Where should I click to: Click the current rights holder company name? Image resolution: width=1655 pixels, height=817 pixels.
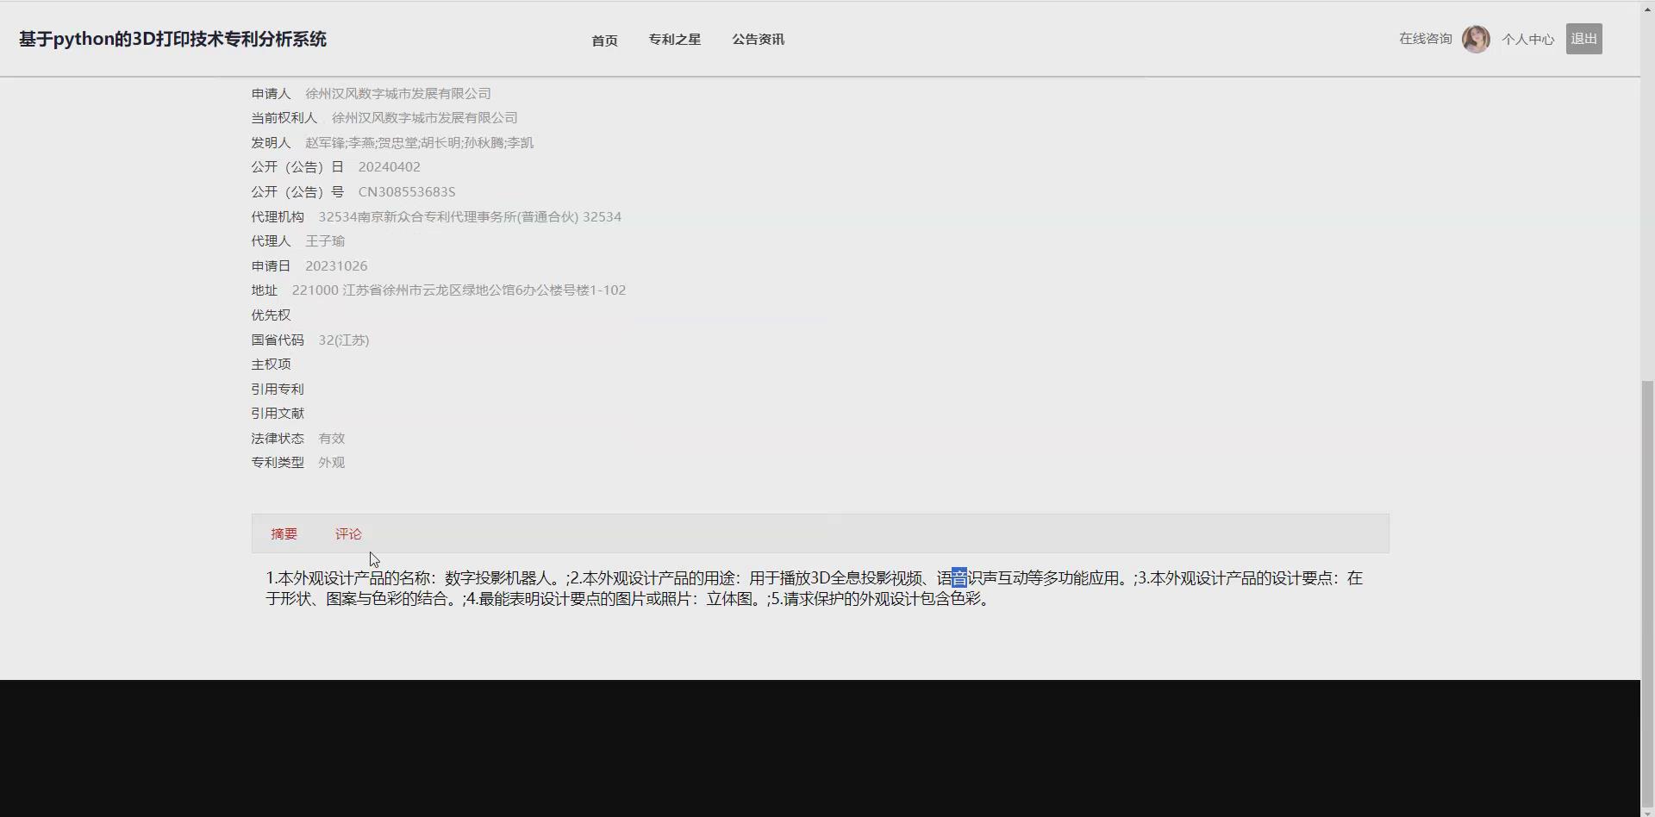coord(425,117)
